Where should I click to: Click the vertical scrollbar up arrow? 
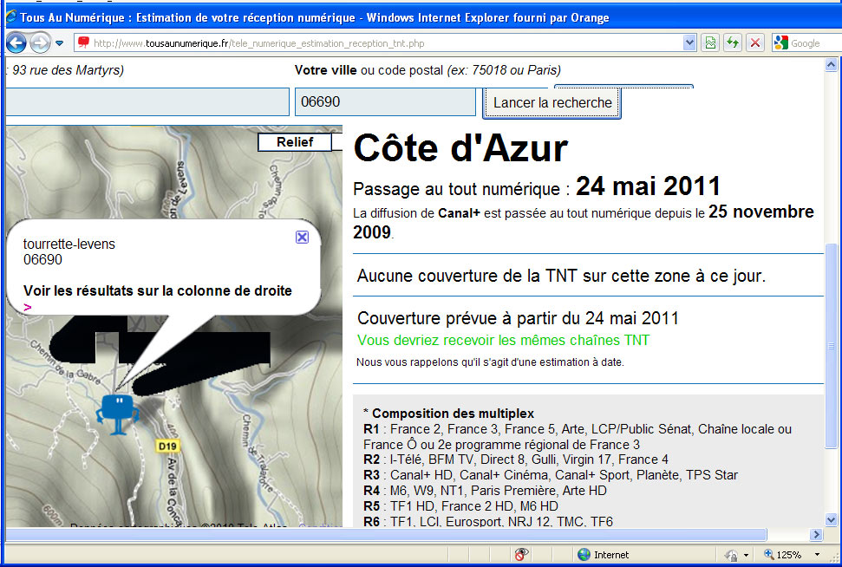click(x=831, y=65)
